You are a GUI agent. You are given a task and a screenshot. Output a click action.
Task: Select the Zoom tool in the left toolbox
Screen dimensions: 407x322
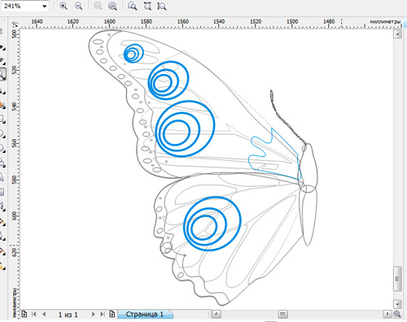(2, 74)
